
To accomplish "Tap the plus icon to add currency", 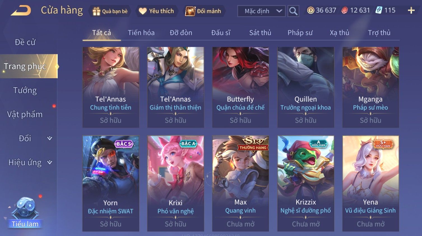I will click(x=411, y=11).
